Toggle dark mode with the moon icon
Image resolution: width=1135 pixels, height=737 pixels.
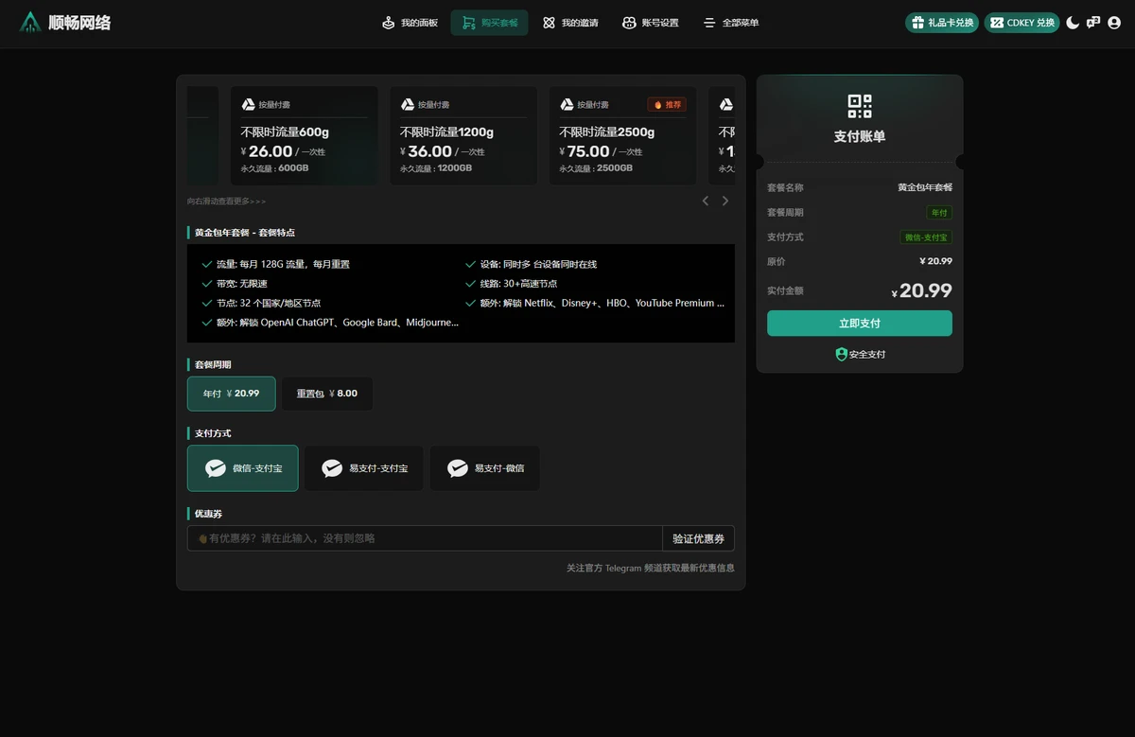pos(1073,23)
